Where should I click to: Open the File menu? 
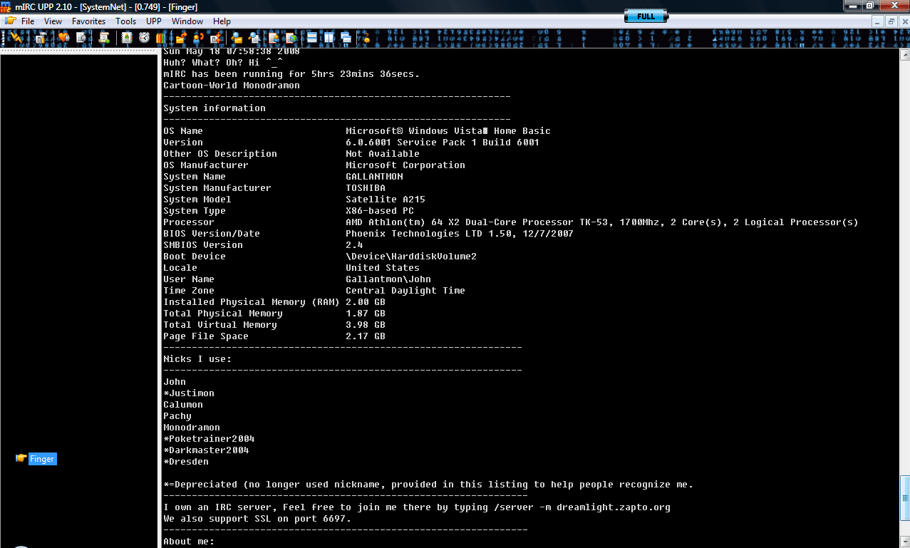coord(28,21)
